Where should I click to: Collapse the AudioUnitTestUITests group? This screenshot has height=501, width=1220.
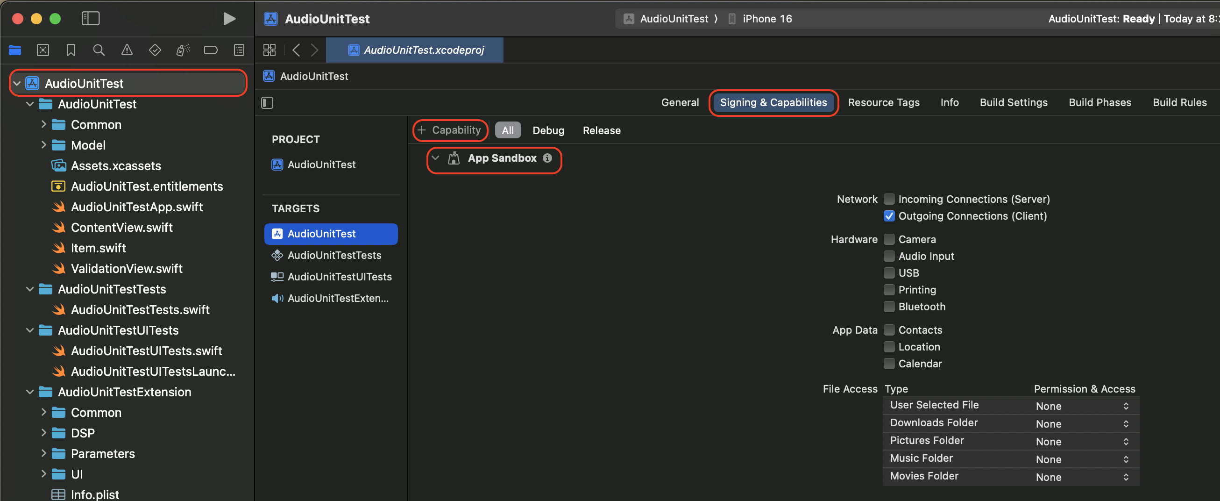[30, 330]
